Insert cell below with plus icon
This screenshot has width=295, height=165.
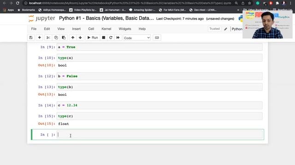[x=40, y=38]
